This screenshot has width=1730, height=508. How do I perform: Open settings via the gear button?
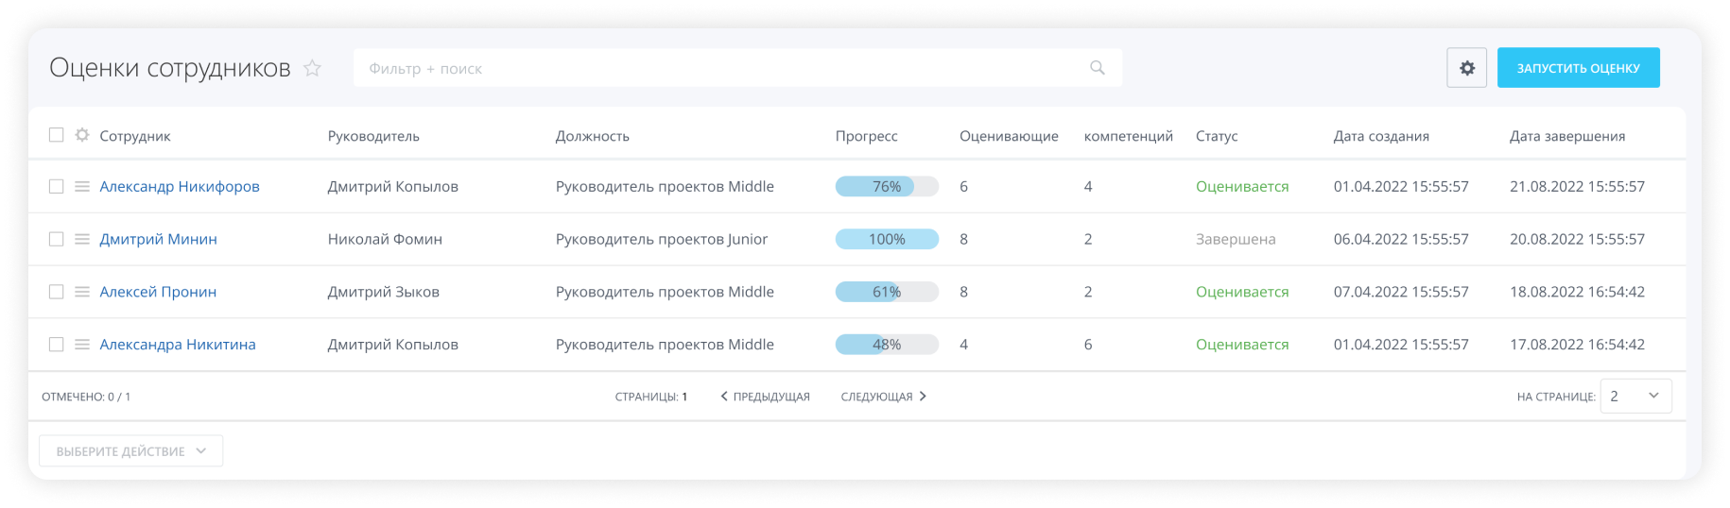click(x=1466, y=68)
